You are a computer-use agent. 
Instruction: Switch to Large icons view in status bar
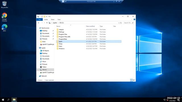[x=134, y=80]
